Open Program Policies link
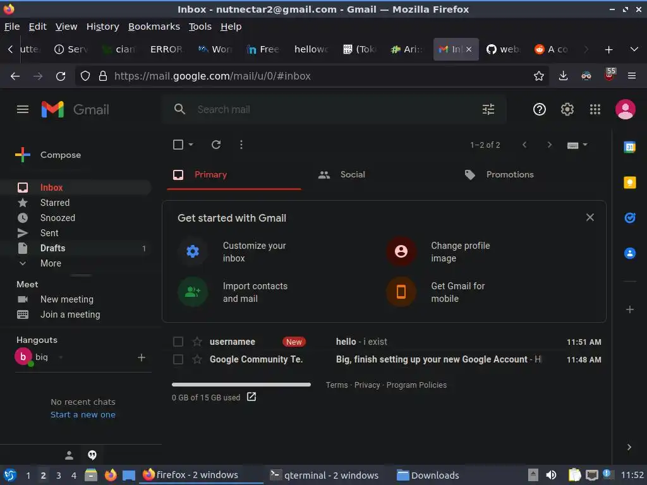Screen dimensions: 647x485 (x=416, y=385)
